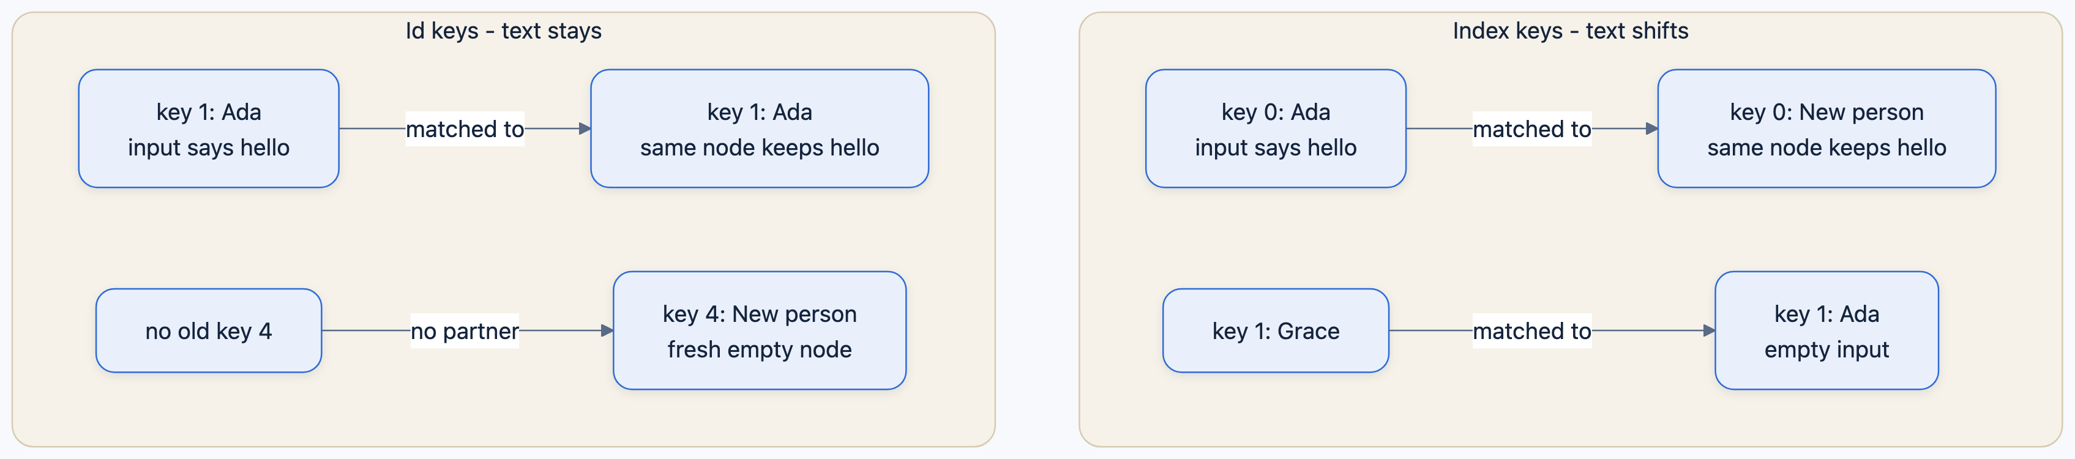Screen dimensions: 2075x459
Task: Click the 'Id keys - text stays' group title
Action: [503, 31]
